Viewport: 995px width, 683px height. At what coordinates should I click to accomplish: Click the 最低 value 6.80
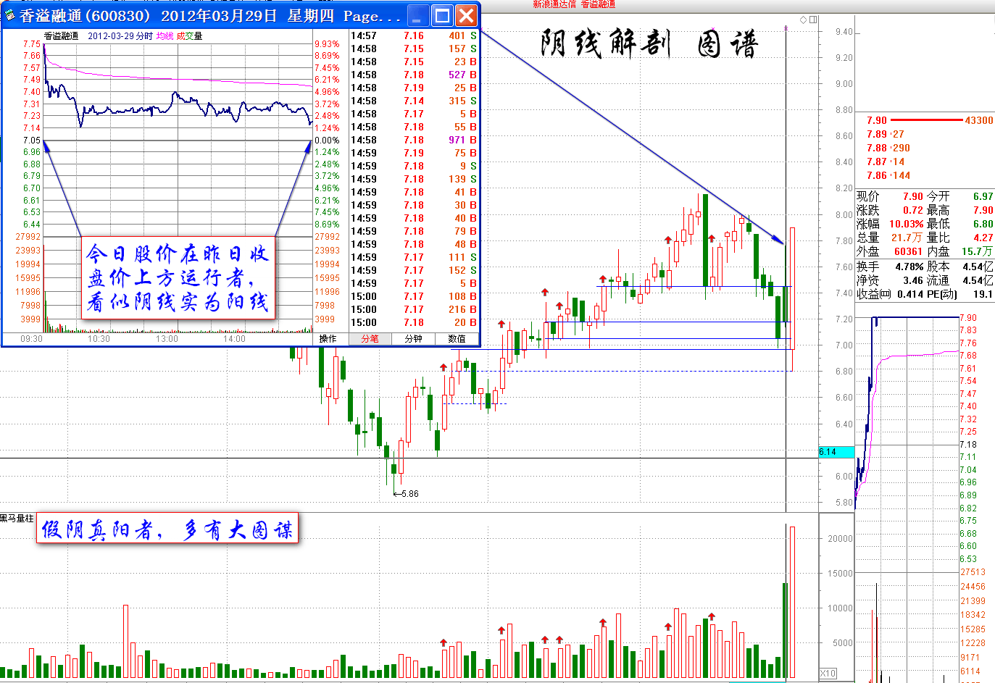[x=983, y=224]
